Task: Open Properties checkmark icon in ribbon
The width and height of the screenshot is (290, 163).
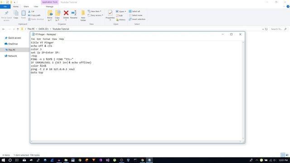Action: (x=110, y=13)
